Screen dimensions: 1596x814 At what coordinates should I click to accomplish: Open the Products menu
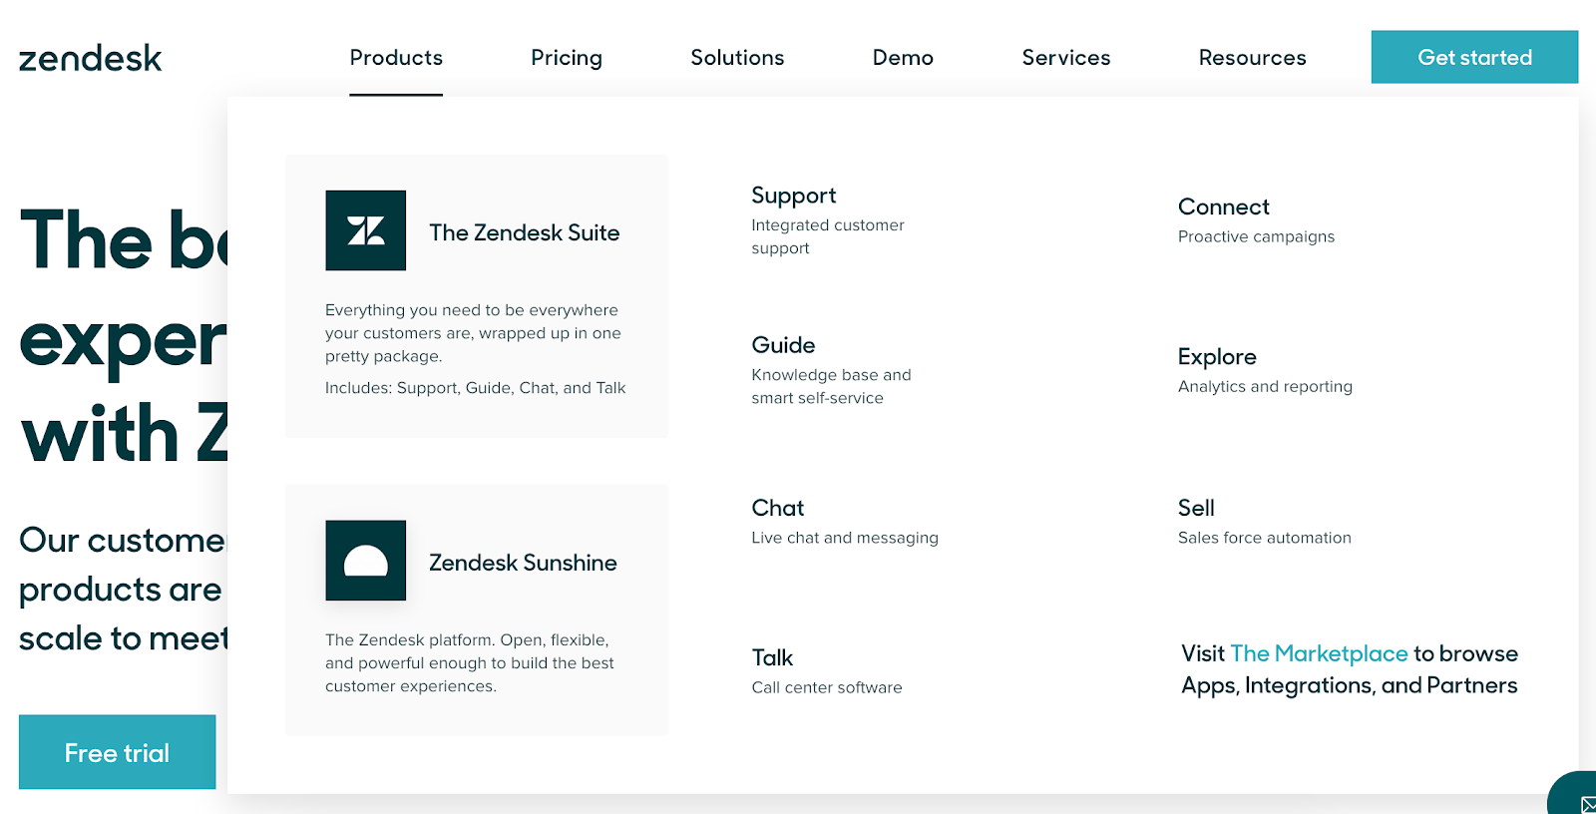tap(396, 58)
